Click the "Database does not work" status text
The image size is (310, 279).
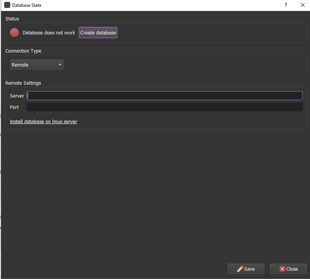pyautogui.click(x=49, y=33)
